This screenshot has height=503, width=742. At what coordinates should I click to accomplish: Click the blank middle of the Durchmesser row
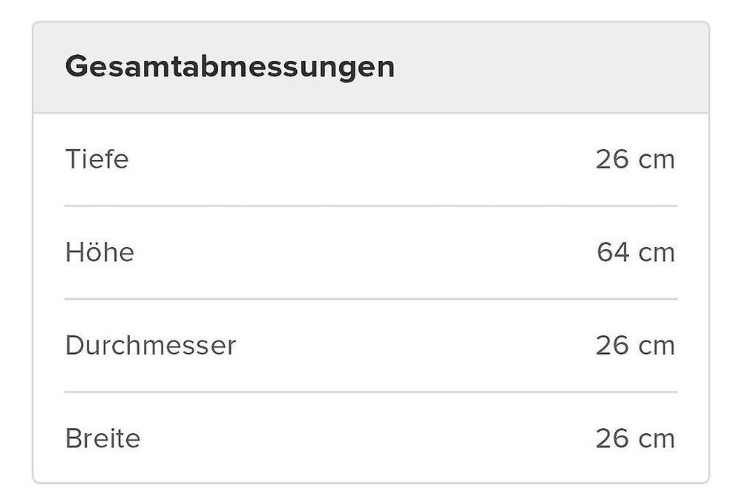(x=416, y=345)
